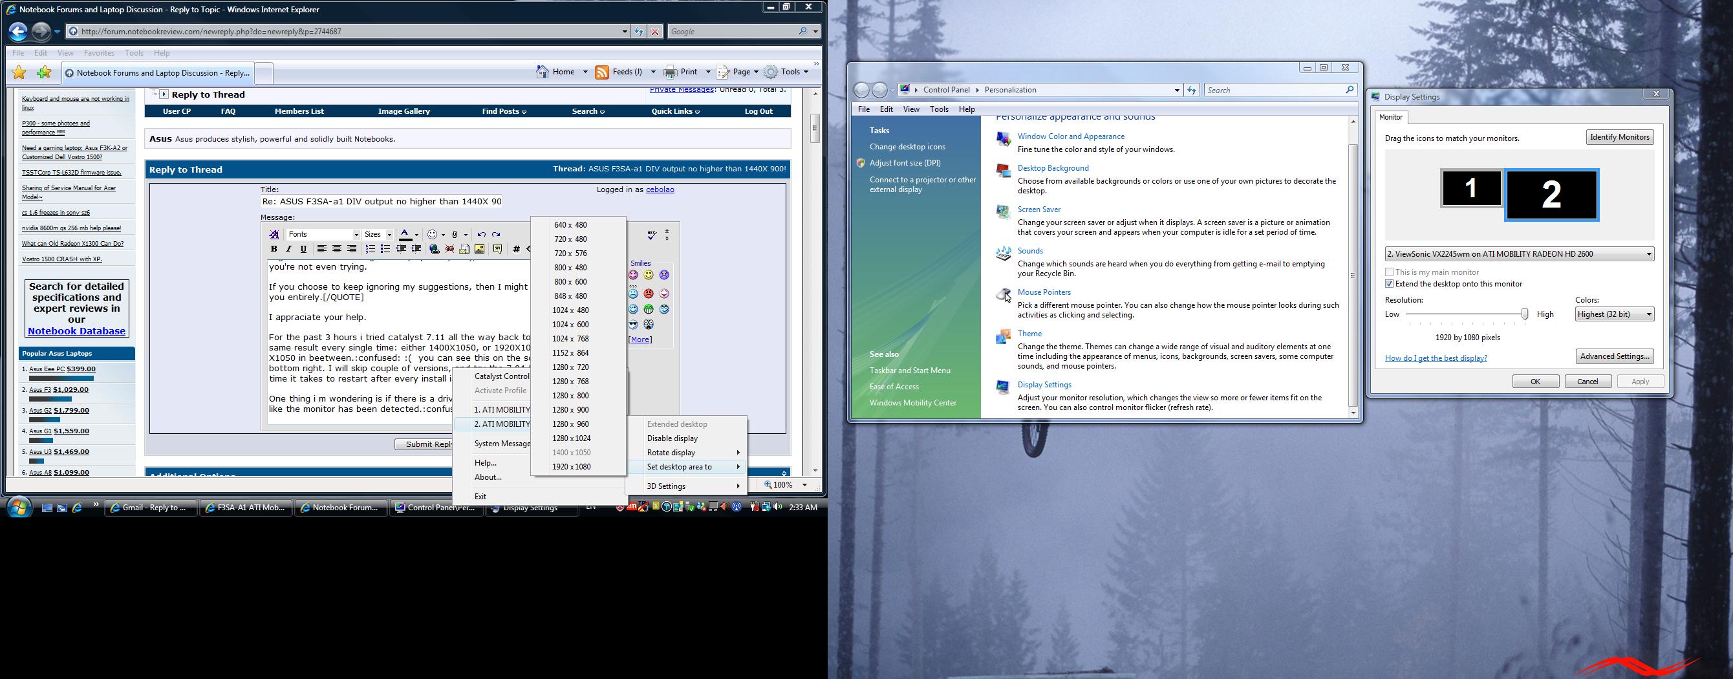Center-align message text
Screen dimensions: 1733x679
tap(336, 249)
